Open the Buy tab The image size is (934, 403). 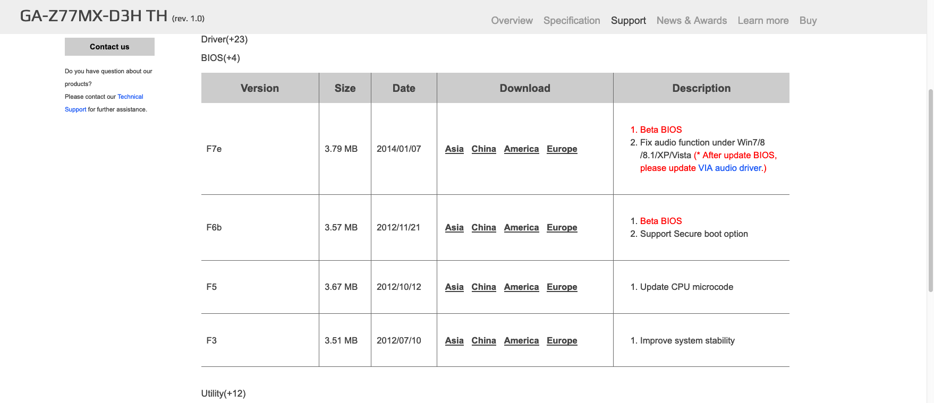point(808,21)
